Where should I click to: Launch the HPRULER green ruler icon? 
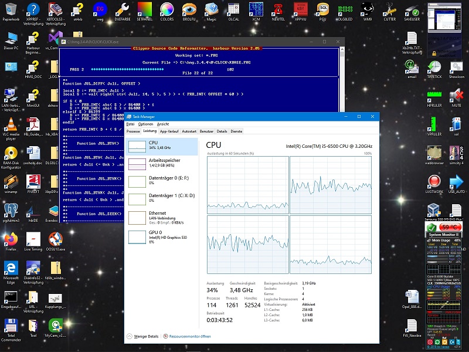pyautogui.click(x=434, y=98)
